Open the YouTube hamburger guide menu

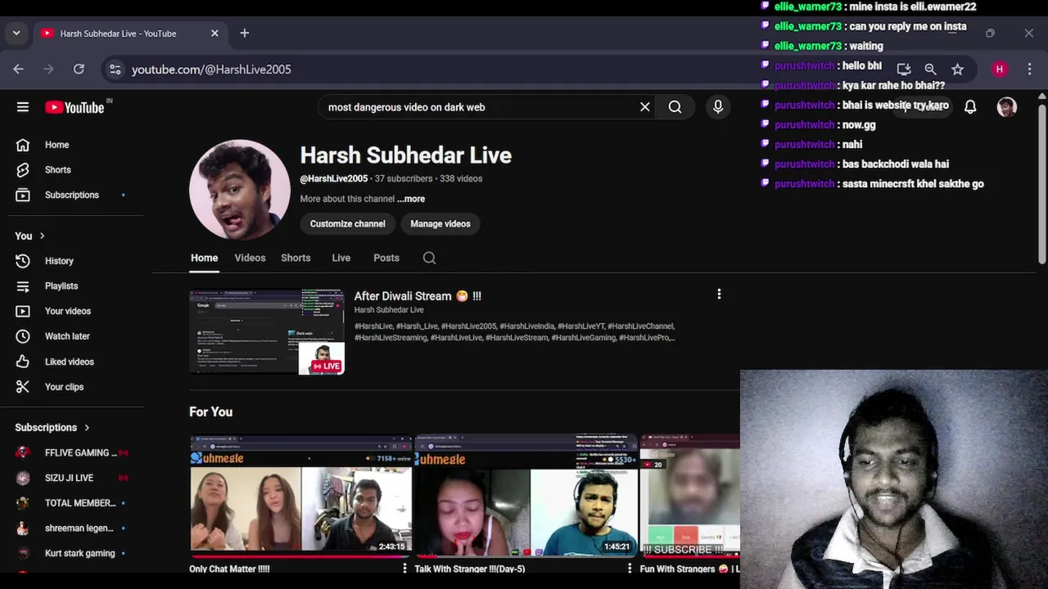[23, 107]
